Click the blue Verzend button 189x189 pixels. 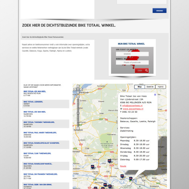pyautogui.click(x=160, y=11)
